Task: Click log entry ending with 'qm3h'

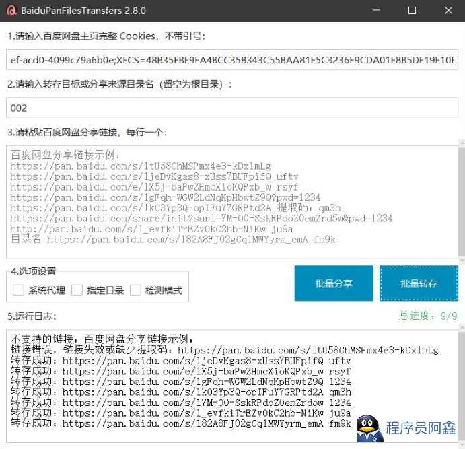Action: click(181, 392)
